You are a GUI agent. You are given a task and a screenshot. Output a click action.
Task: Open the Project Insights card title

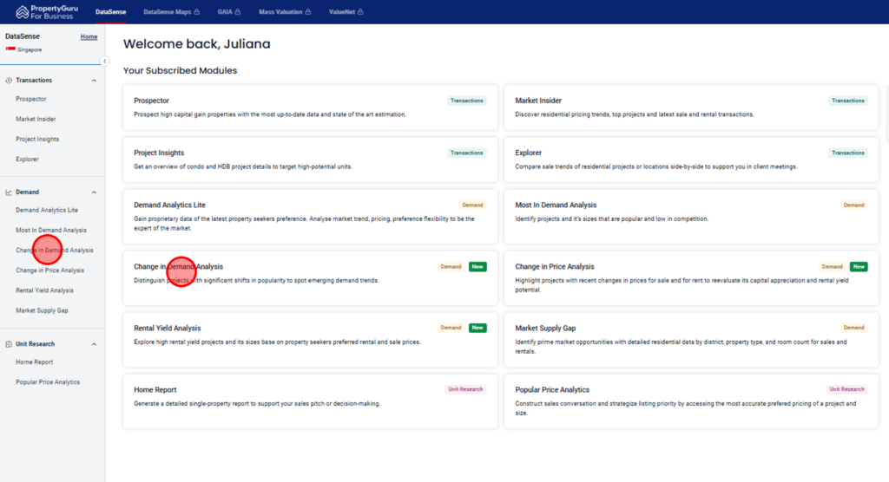(159, 153)
